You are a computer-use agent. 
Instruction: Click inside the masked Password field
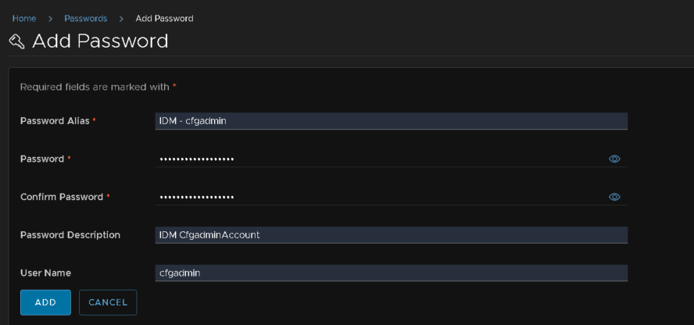click(392, 159)
